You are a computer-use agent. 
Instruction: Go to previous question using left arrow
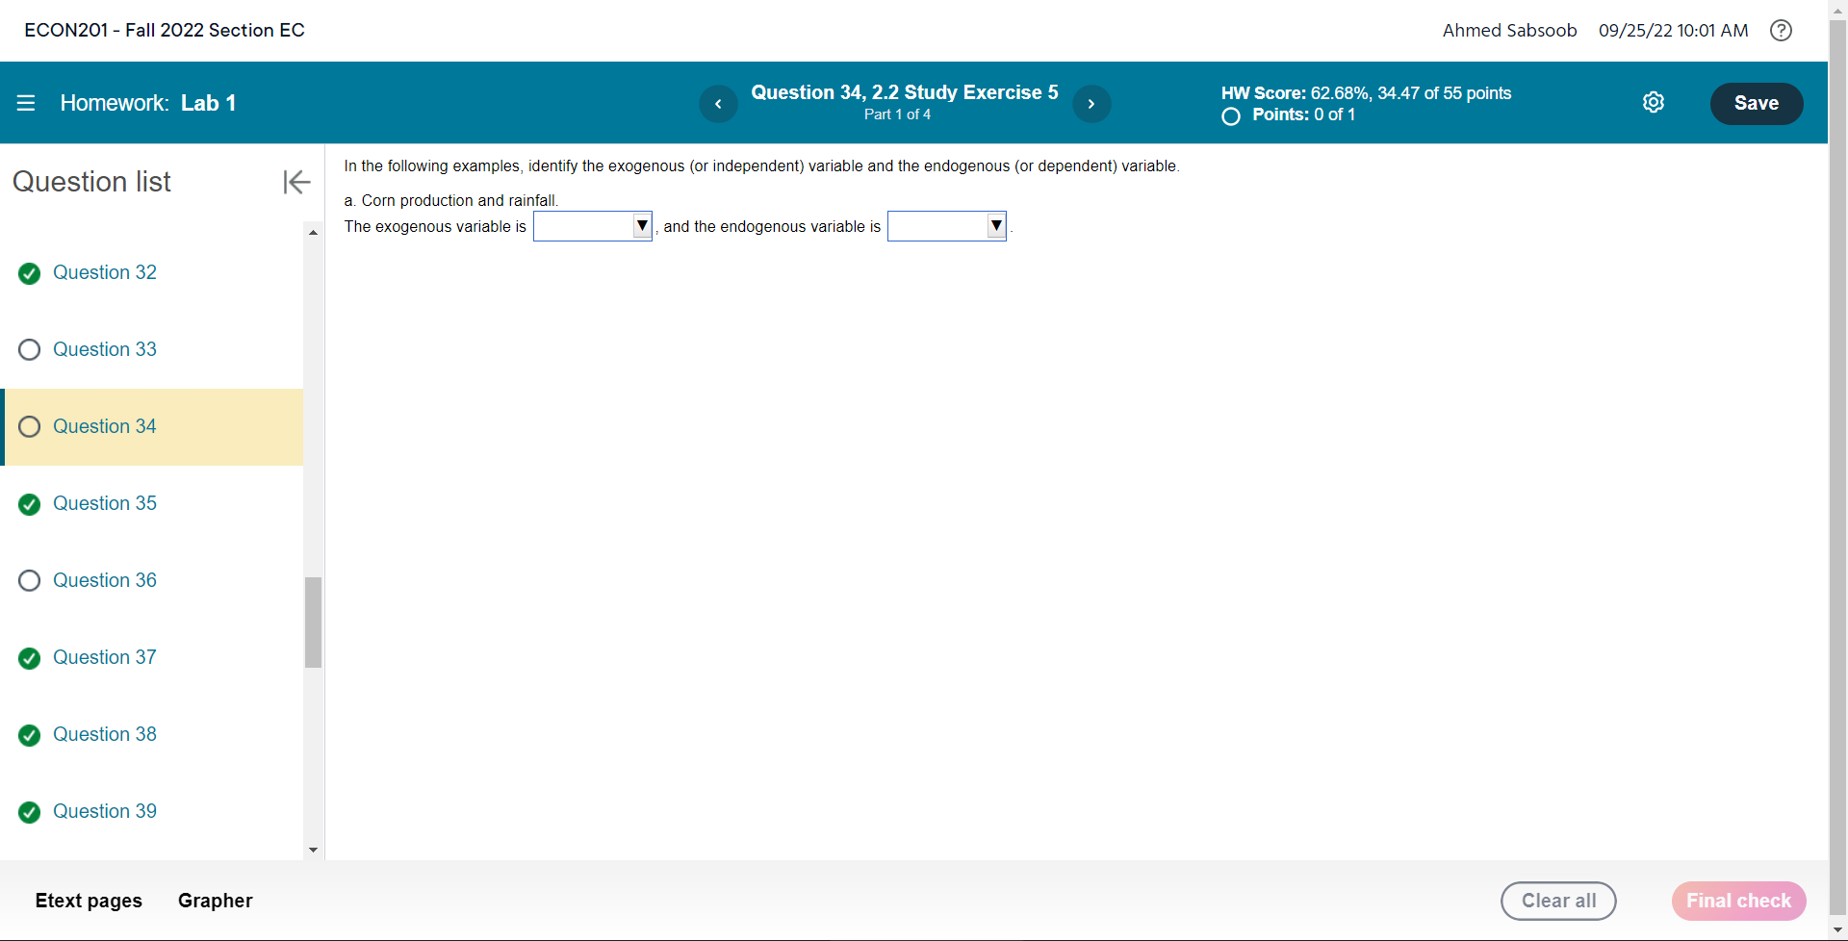click(718, 104)
